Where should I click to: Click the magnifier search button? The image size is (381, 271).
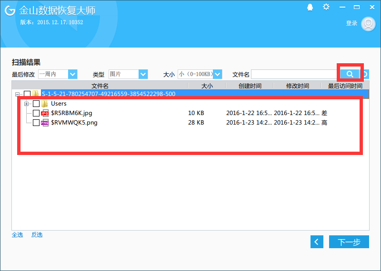[x=350, y=74]
